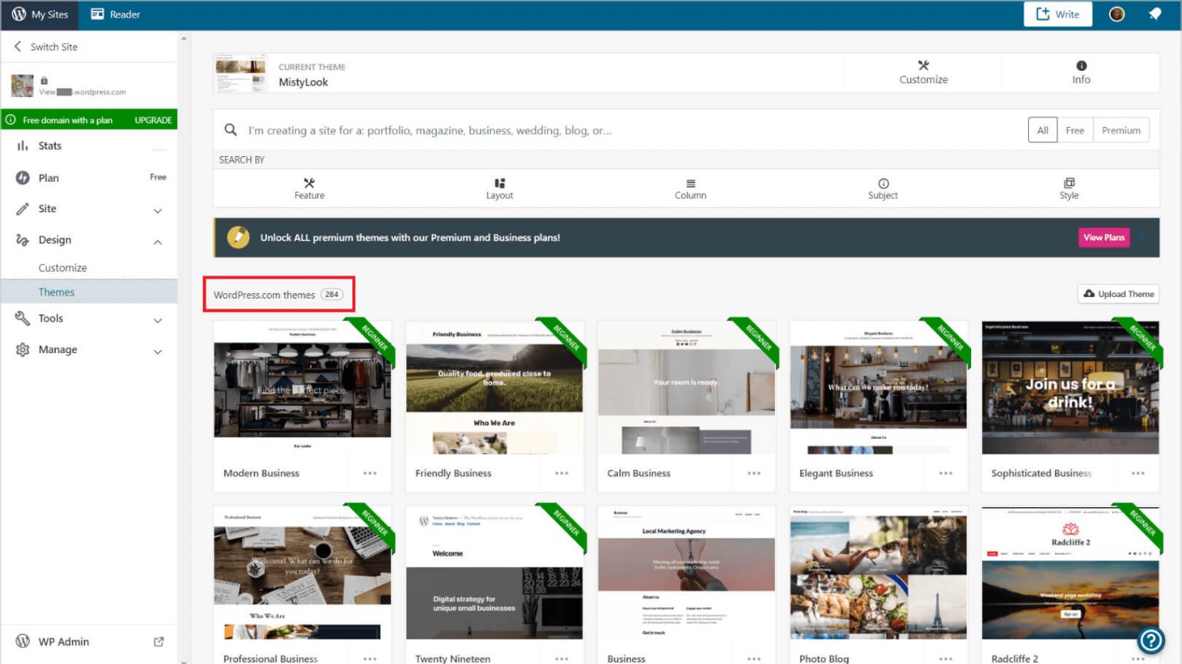Search themes by Column icon
This screenshot has height=664, width=1182.
coord(690,183)
